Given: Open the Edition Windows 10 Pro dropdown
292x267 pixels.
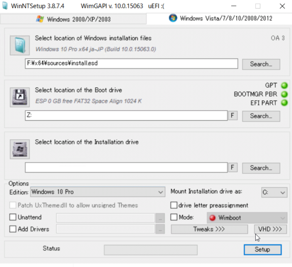Looking at the screenshot, I should (98, 192).
